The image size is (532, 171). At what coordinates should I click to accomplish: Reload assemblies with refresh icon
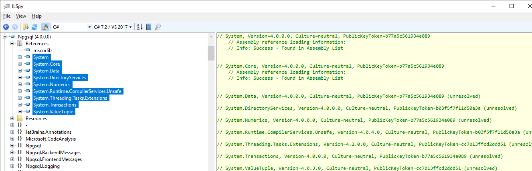click(x=34, y=27)
